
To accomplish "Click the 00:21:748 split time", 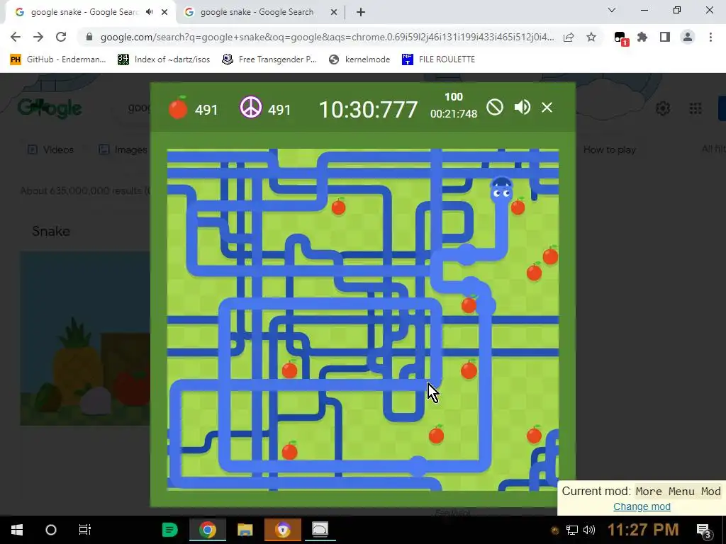I will tap(453, 114).
